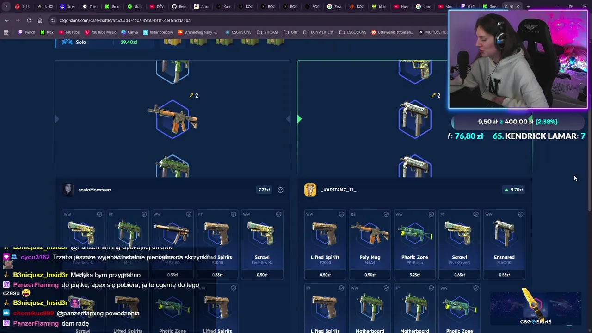Open _KAPITANZ_11_ avatar icon
The image size is (592, 333).
[x=310, y=190]
